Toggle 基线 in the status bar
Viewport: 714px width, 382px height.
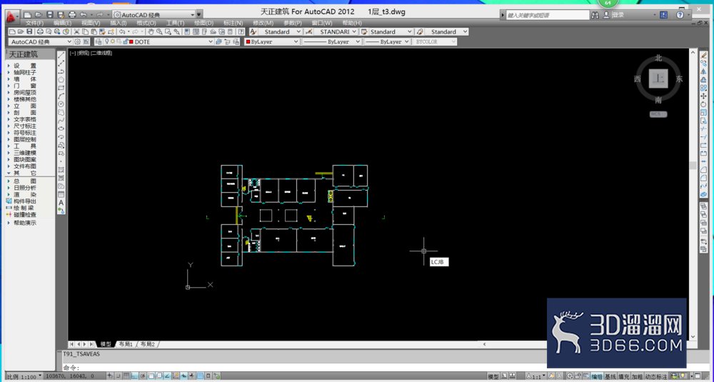pyautogui.click(x=610, y=376)
